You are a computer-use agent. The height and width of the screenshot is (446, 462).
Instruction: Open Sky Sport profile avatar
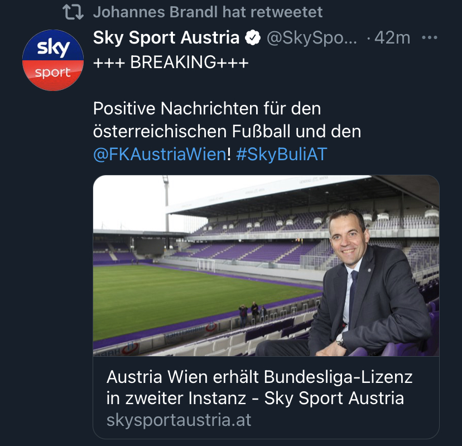tap(53, 60)
